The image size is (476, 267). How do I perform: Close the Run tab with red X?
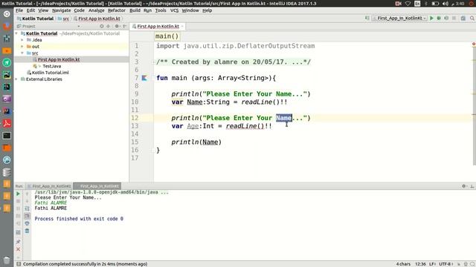pyautogui.click(x=18, y=249)
